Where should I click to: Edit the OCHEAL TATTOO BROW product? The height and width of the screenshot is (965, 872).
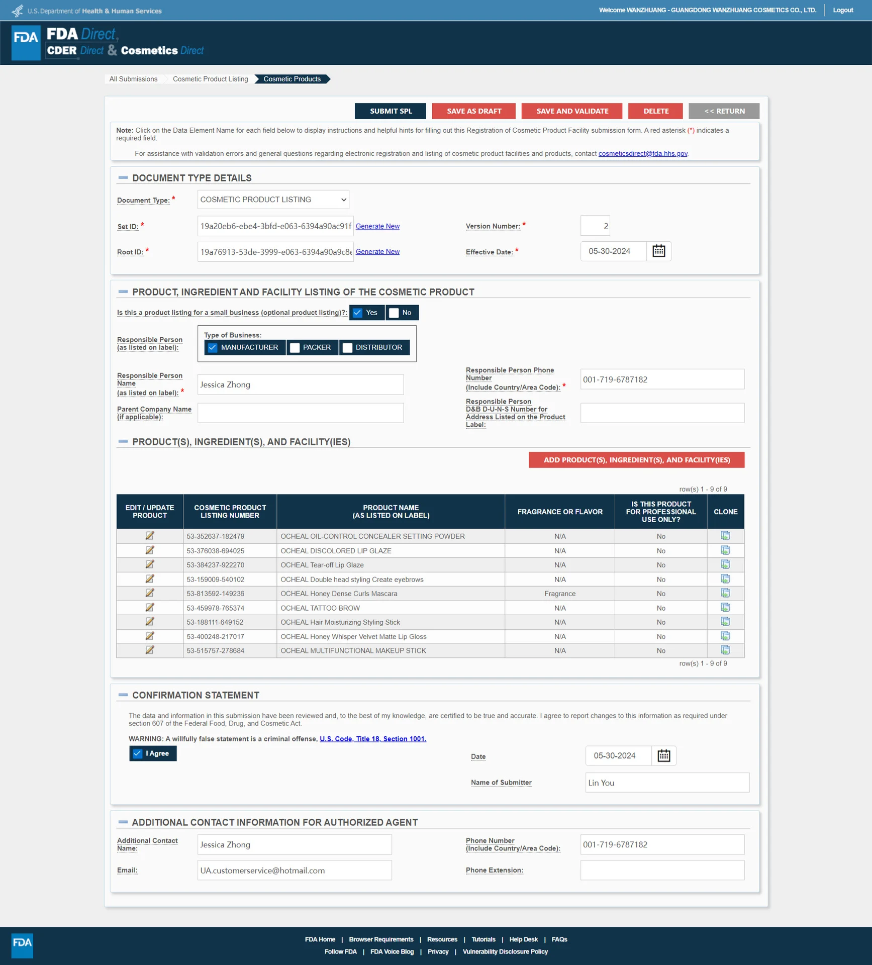tap(150, 608)
